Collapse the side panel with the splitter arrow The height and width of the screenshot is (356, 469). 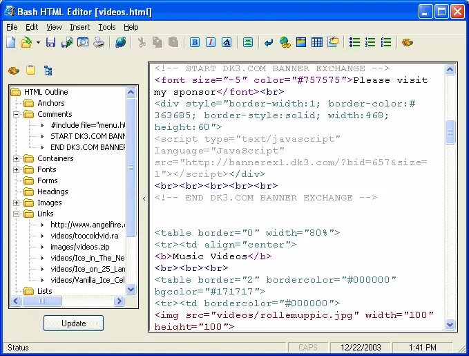click(144, 198)
